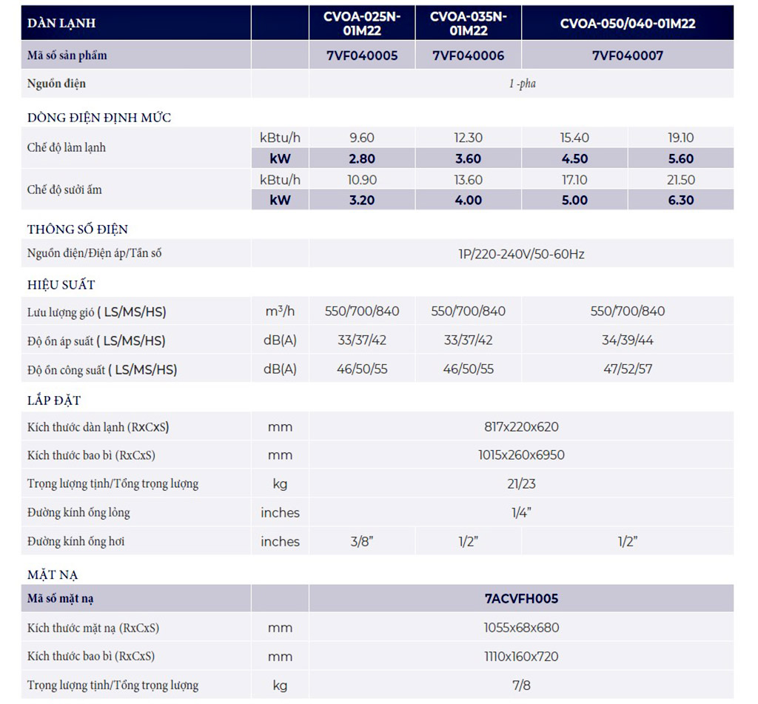This screenshot has height=704, width=758.
Task: Click the MẶT NẠ section heading
Action: pos(53,574)
